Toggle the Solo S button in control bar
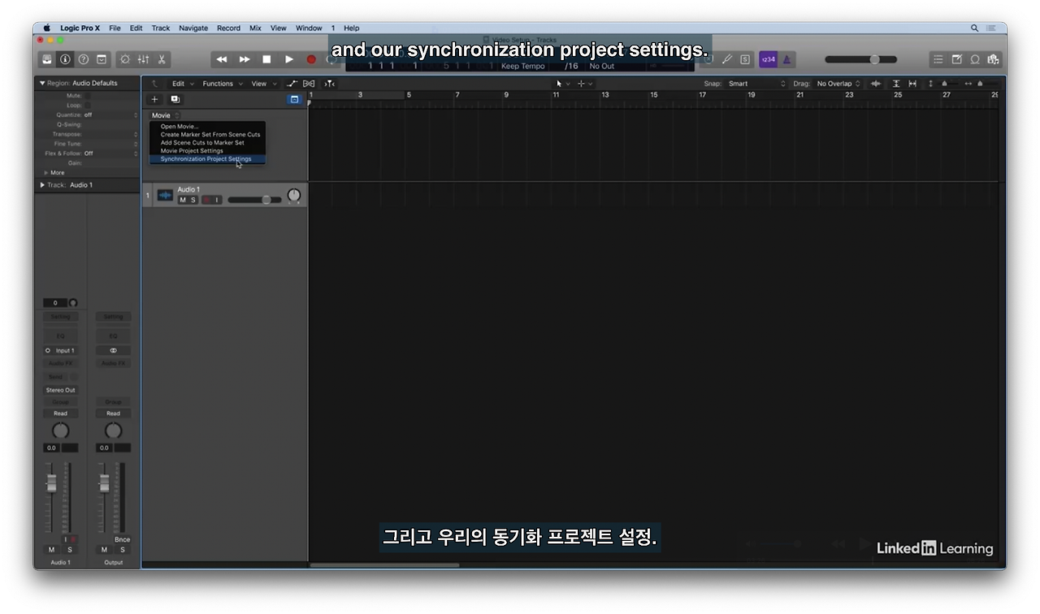The image size is (1040, 614). (745, 59)
